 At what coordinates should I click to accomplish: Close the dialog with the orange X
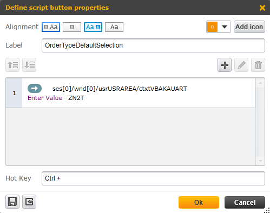[262, 8]
